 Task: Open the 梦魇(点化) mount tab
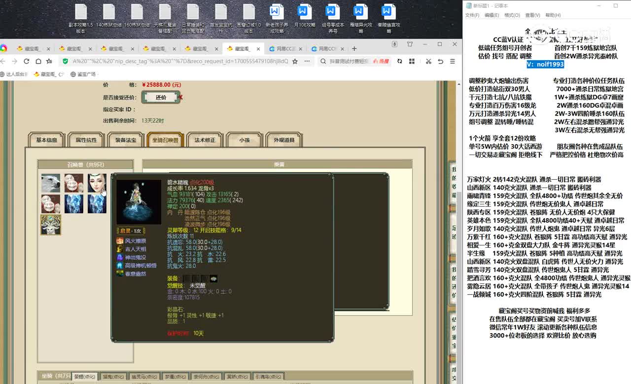(x=175, y=377)
